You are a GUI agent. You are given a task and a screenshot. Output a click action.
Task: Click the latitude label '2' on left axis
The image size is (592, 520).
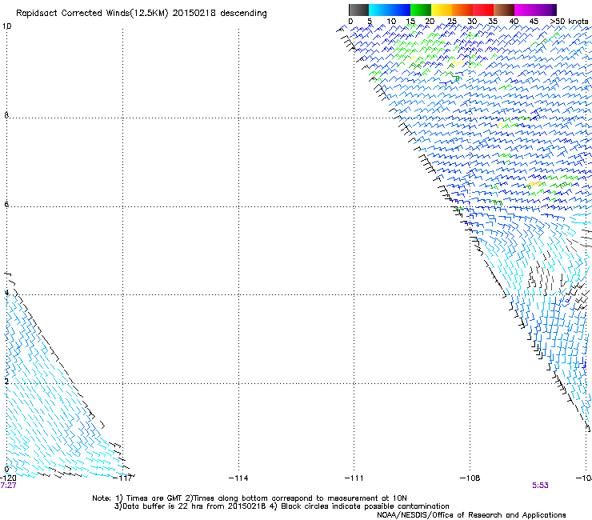(x=6, y=382)
